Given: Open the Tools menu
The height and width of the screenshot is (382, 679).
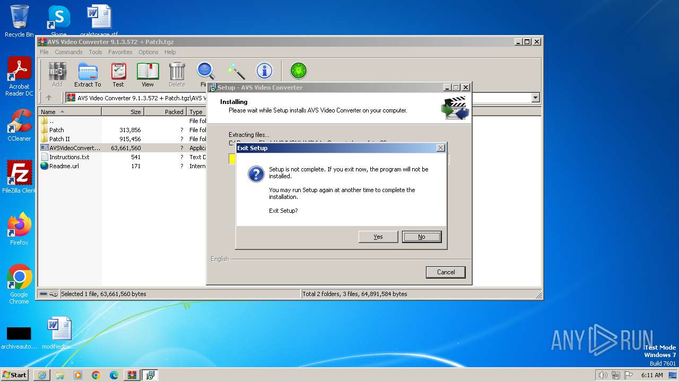Looking at the screenshot, I should [95, 52].
